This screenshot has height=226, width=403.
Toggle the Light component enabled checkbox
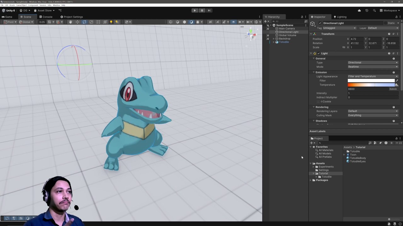[319, 53]
